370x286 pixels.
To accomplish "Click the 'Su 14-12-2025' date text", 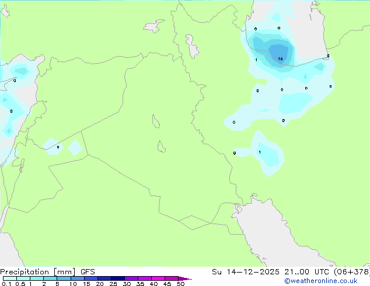I will point(246,272).
